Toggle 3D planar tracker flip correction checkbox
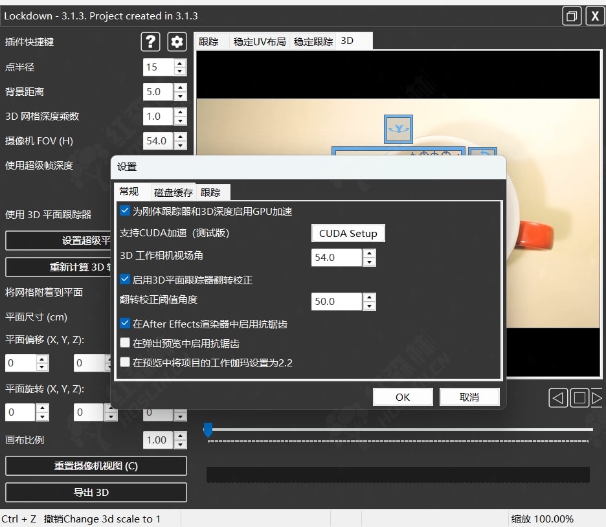 click(x=125, y=279)
